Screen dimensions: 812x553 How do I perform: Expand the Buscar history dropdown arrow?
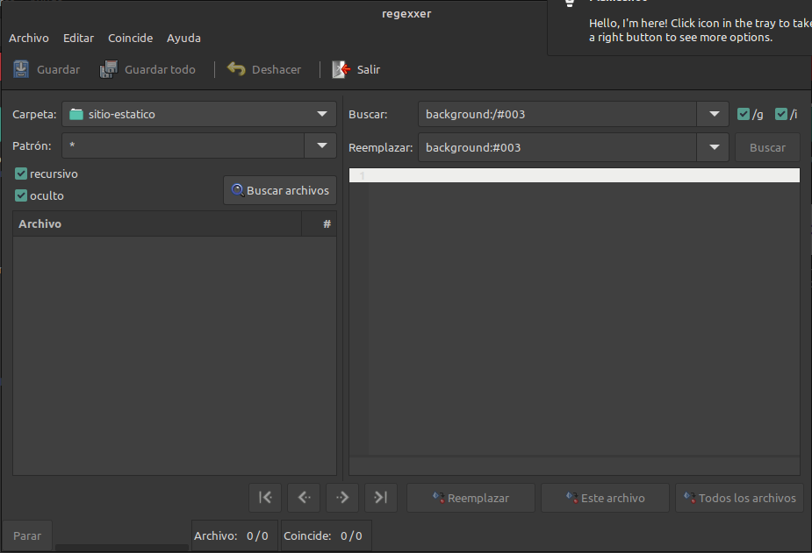(714, 114)
